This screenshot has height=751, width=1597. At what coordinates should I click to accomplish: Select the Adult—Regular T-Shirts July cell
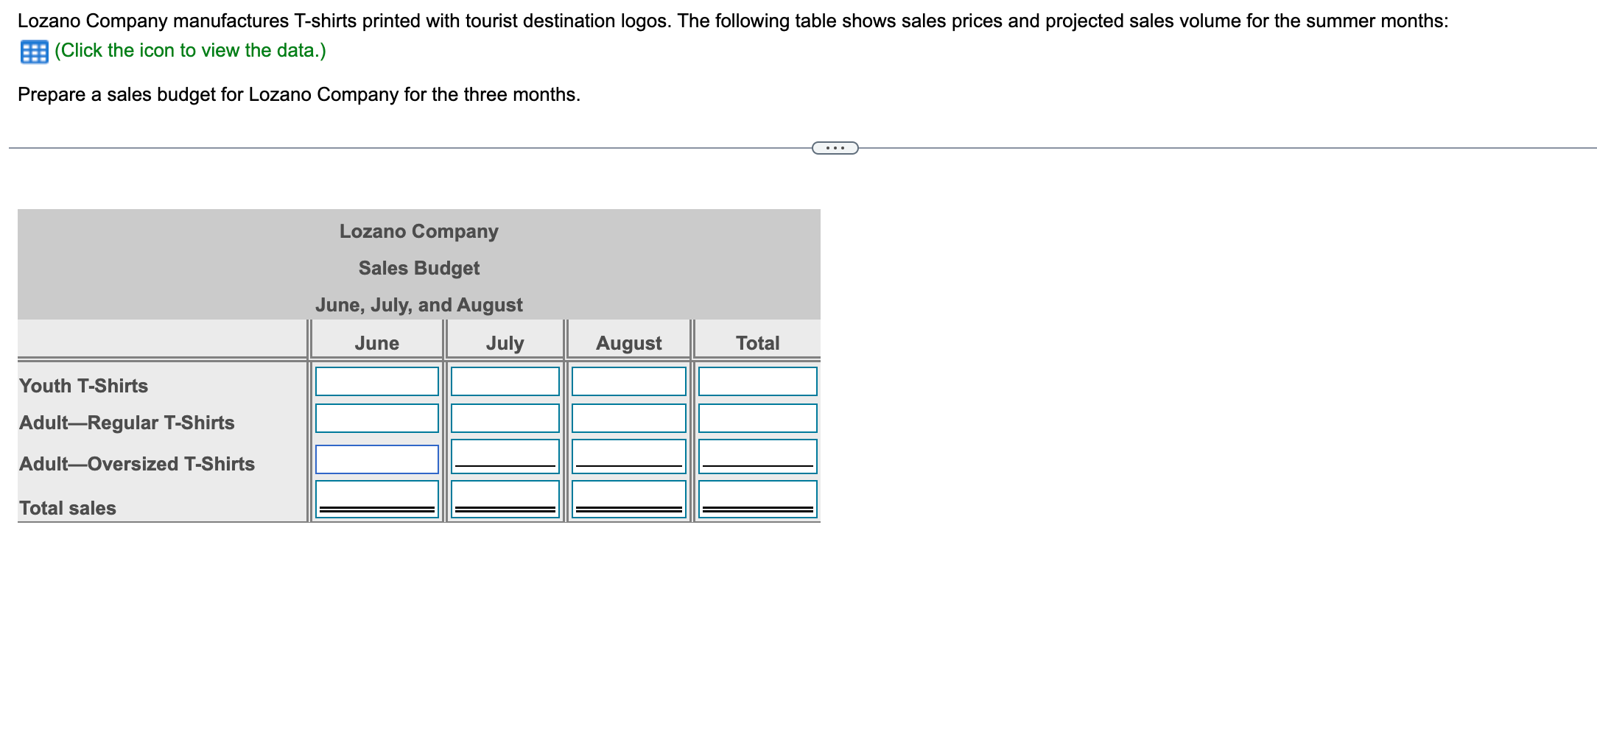[505, 419]
